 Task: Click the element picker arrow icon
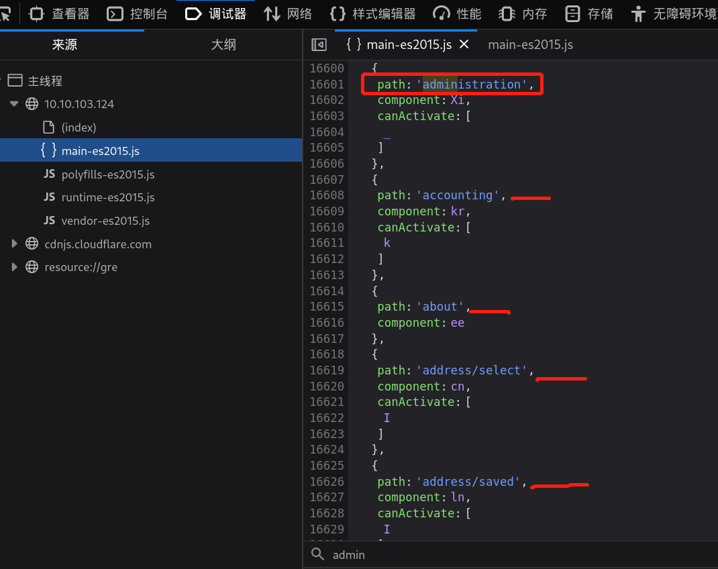click(x=5, y=13)
